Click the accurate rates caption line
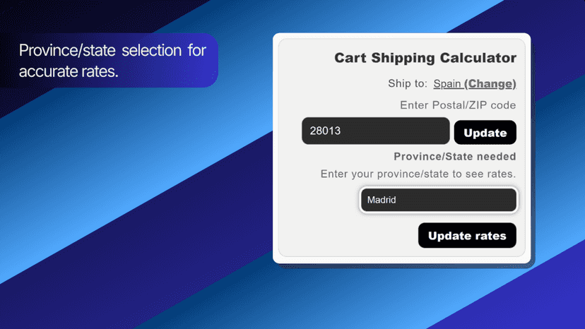Image resolution: width=585 pixels, height=329 pixels. (x=69, y=71)
